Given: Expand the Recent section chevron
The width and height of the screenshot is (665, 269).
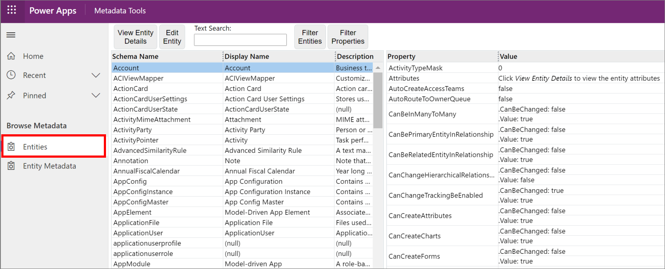Looking at the screenshot, I should (x=96, y=75).
